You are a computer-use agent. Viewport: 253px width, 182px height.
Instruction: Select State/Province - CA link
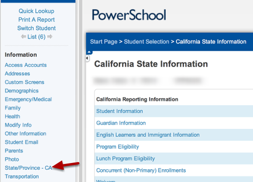pyautogui.click(x=29, y=168)
